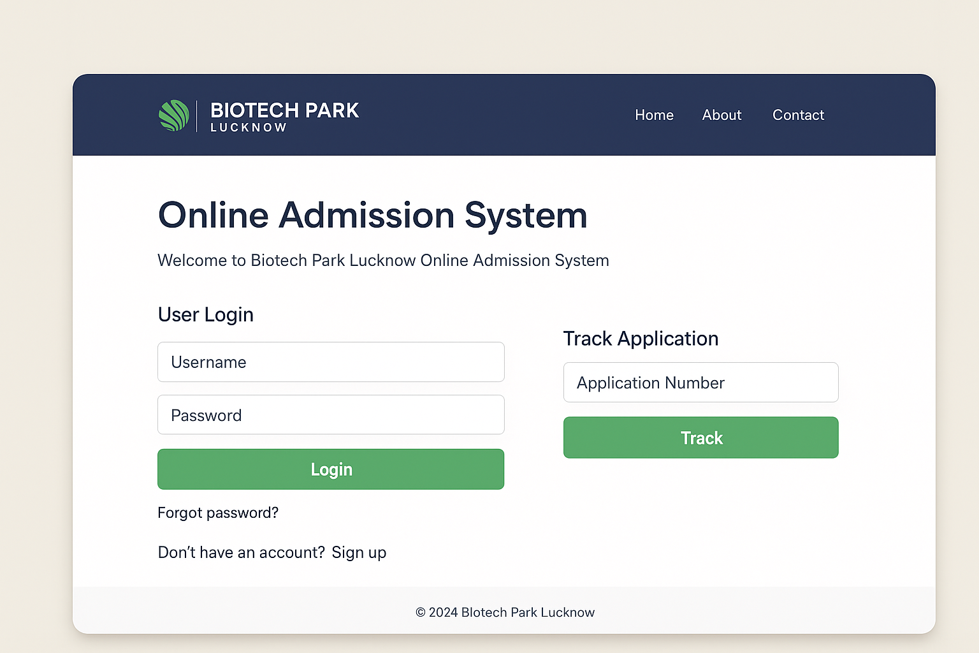979x653 pixels.
Task: Click the Application Number input field
Action: (700, 382)
